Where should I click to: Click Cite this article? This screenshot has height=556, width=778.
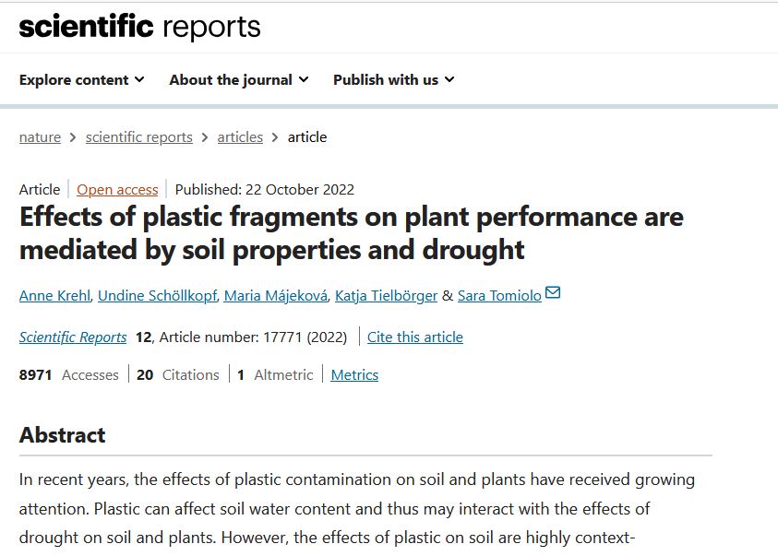[414, 337]
